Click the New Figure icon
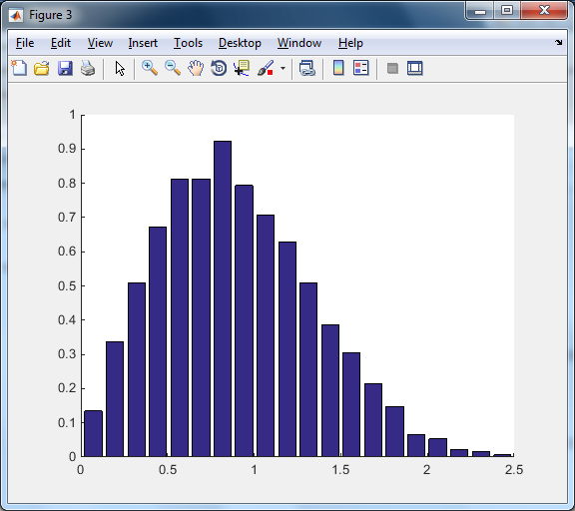 (19, 68)
